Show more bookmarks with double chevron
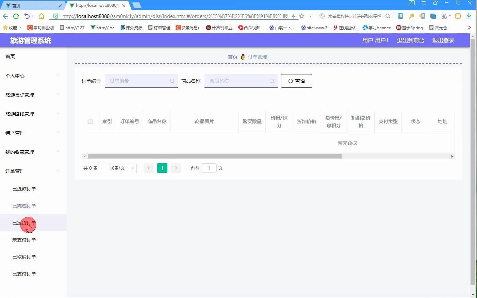477x298 pixels. pyautogui.click(x=469, y=28)
